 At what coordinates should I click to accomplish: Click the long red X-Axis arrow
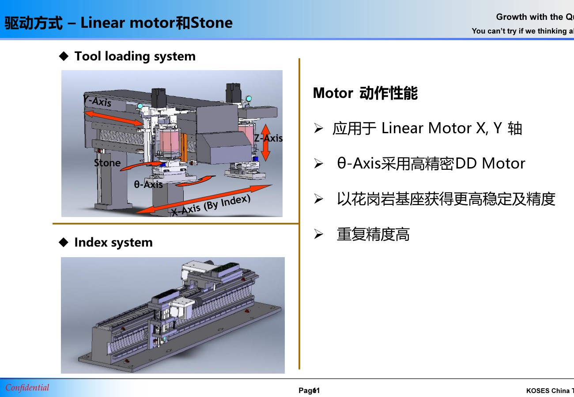203,199
